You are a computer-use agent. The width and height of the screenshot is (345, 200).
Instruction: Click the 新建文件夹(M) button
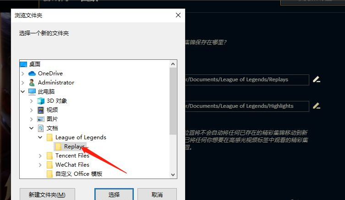[x=47, y=195]
